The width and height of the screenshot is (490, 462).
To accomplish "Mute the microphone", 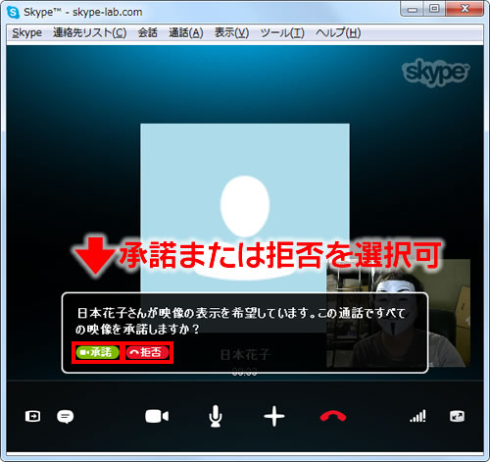I will [x=216, y=416].
